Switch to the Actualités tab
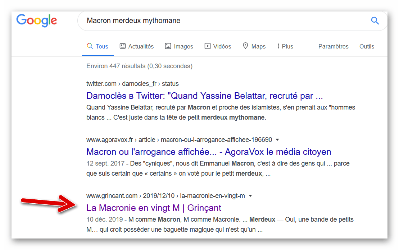The height and width of the screenshot is (250, 399). click(x=137, y=46)
